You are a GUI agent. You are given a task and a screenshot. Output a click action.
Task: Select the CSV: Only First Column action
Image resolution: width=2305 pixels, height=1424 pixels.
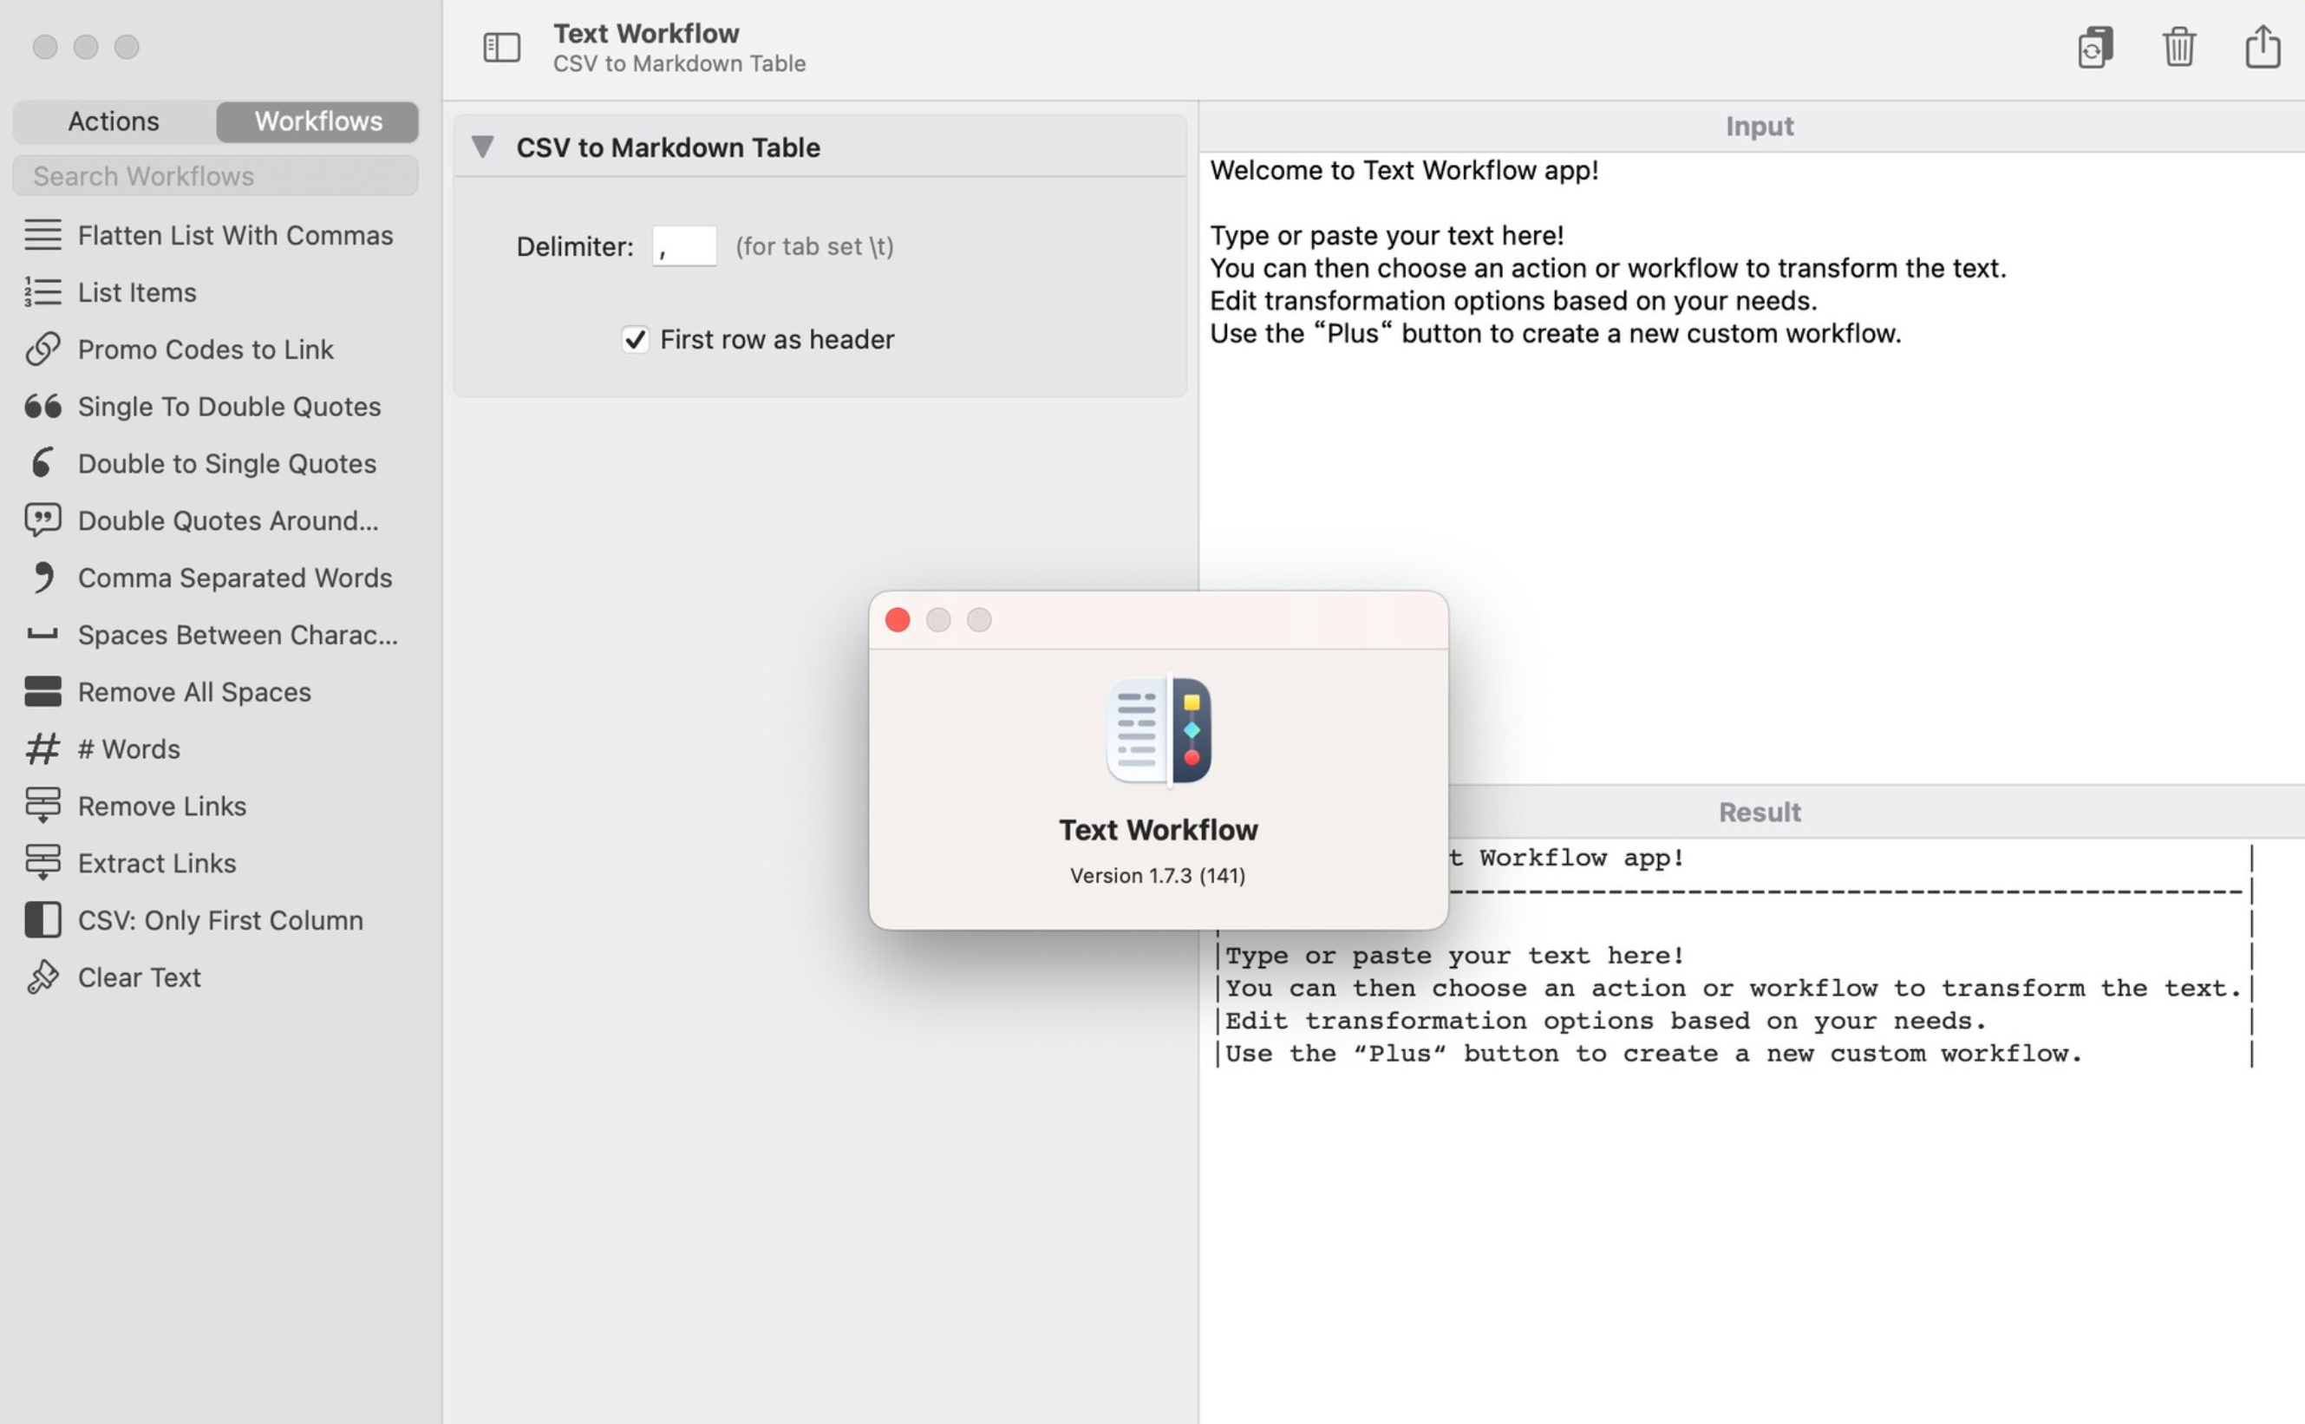(220, 920)
